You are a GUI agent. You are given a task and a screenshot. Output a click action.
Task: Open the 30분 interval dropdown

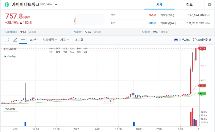pos(35,40)
